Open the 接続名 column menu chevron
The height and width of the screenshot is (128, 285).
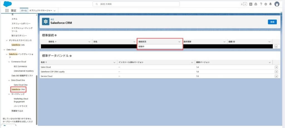pos(89,42)
